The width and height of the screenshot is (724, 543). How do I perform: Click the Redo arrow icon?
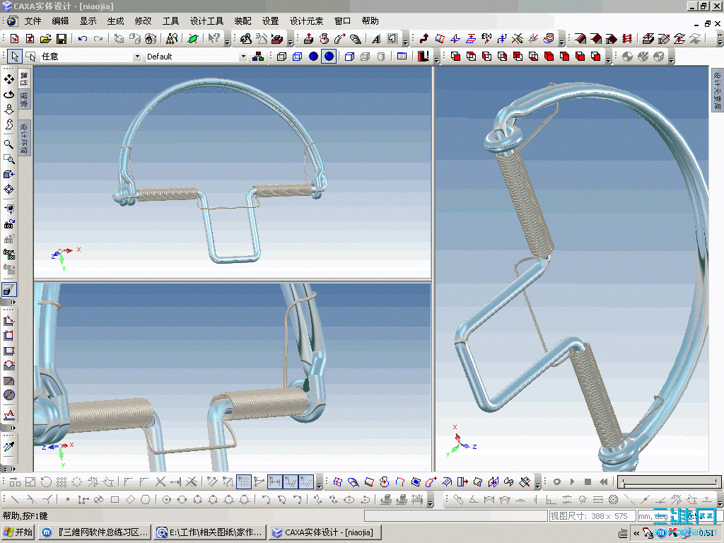pos(98,39)
